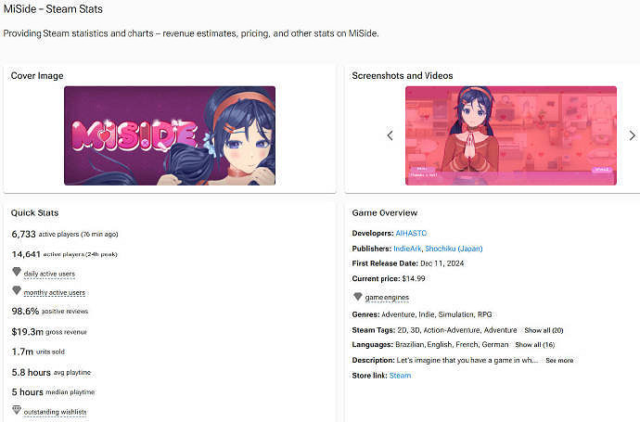
Task: Expand Steam Tags with Show all (20)
Action: (544, 330)
